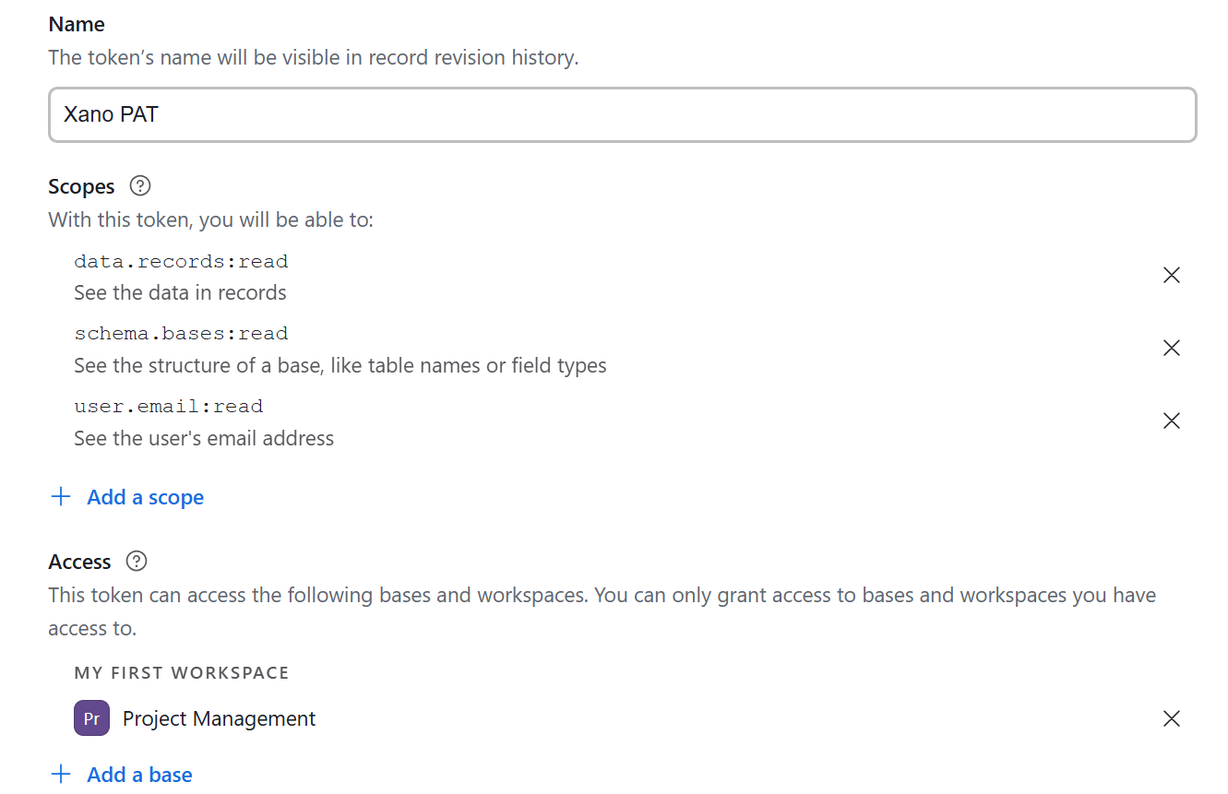
Task: Open the help icon next to Scopes
Action: (x=140, y=186)
